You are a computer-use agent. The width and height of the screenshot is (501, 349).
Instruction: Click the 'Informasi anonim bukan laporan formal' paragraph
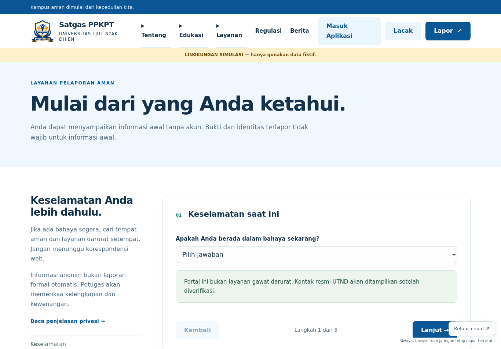tap(78, 289)
